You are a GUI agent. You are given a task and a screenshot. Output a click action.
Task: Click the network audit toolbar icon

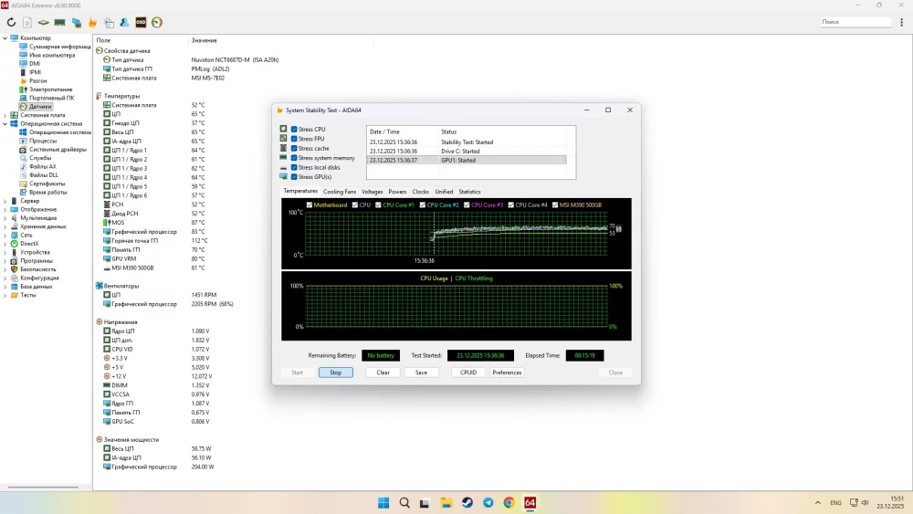pos(76,22)
